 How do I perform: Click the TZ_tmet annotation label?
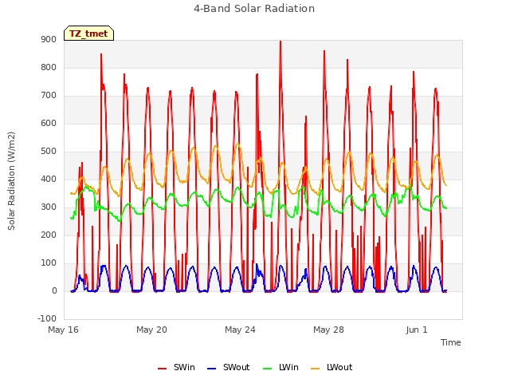click(x=88, y=34)
